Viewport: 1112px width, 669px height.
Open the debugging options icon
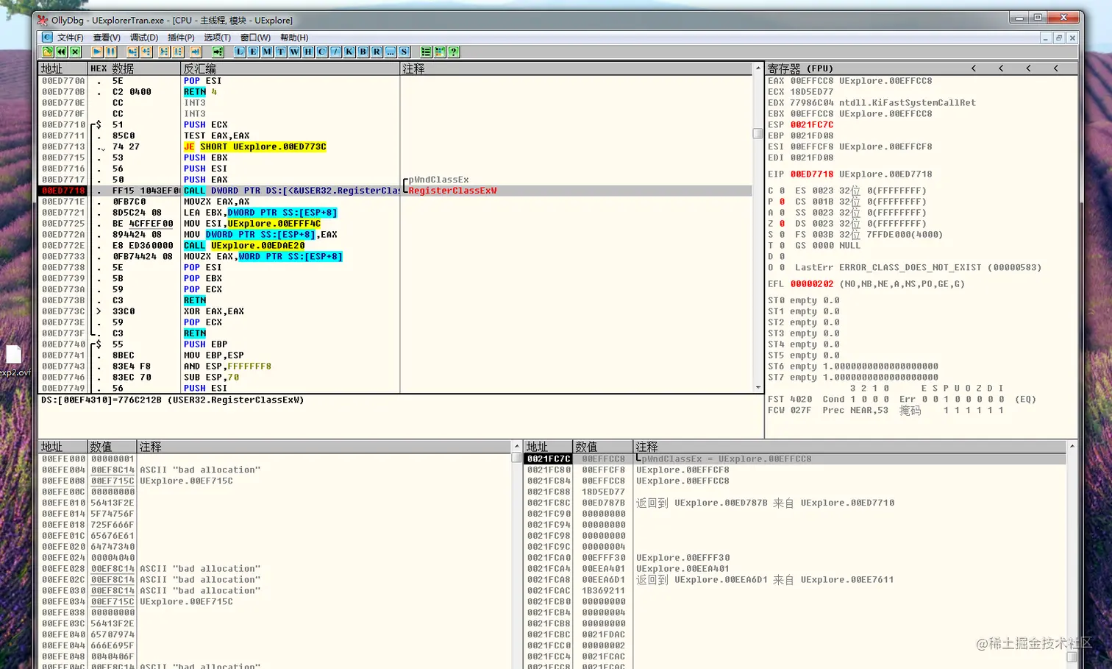426,52
